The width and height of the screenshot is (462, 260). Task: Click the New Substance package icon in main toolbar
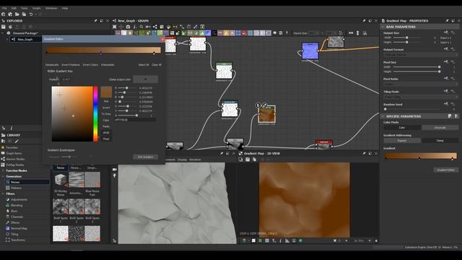coord(4,14)
